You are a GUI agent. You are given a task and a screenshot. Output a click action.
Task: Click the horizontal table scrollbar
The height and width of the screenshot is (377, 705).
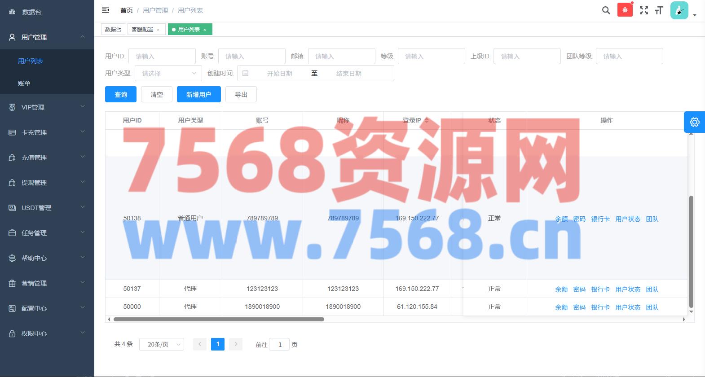click(x=219, y=320)
